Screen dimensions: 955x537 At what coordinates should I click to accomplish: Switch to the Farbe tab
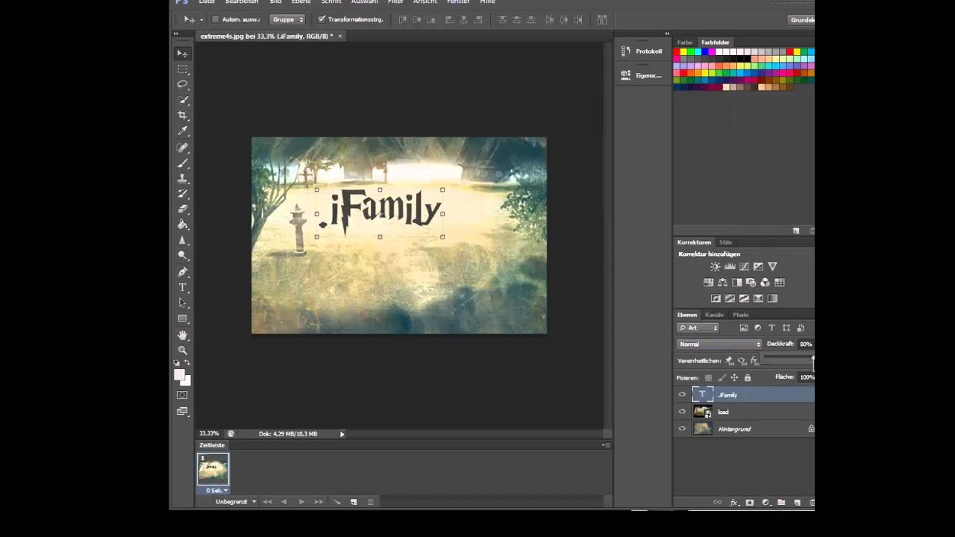pyautogui.click(x=685, y=43)
